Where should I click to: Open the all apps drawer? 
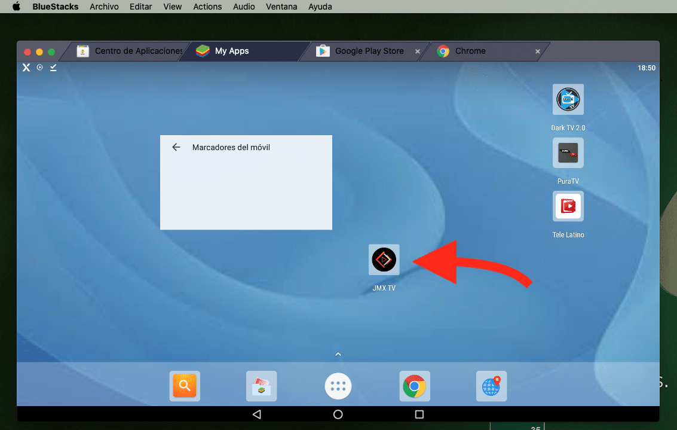(x=338, y=386)
